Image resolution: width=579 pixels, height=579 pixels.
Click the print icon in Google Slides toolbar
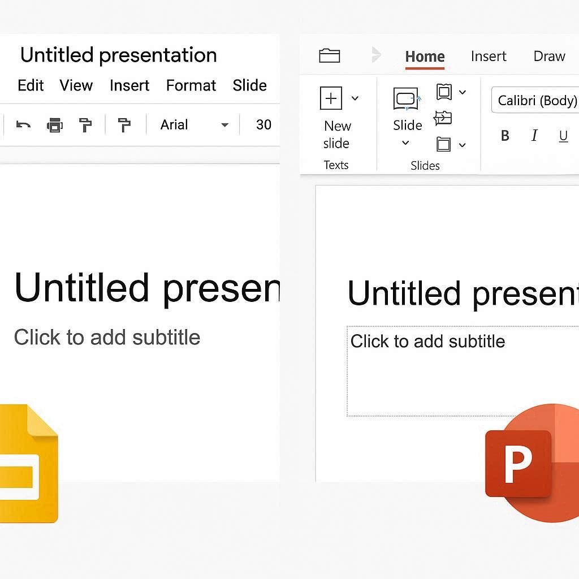click(x=55, y=125)
